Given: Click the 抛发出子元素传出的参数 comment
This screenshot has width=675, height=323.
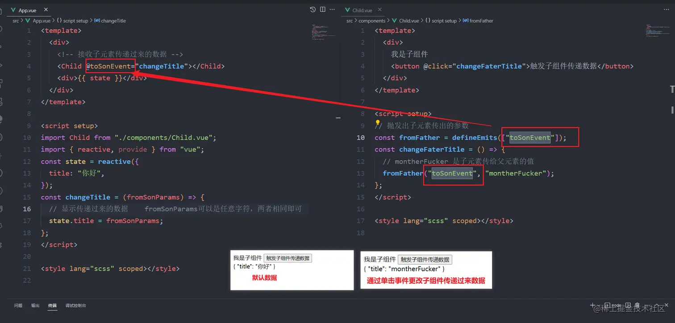Looking at the screenshot, I should [x=422, y=125].
